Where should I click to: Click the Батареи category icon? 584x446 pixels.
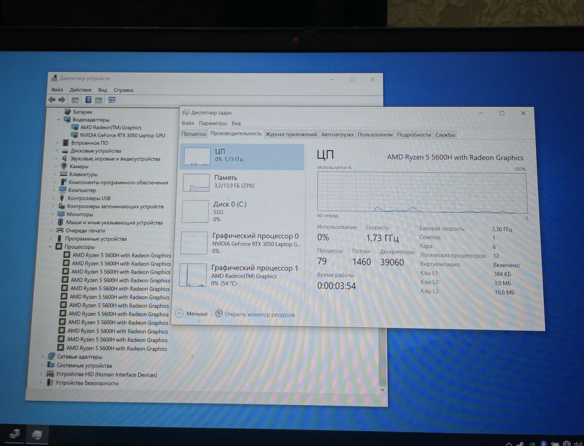(x=68, y=111)
